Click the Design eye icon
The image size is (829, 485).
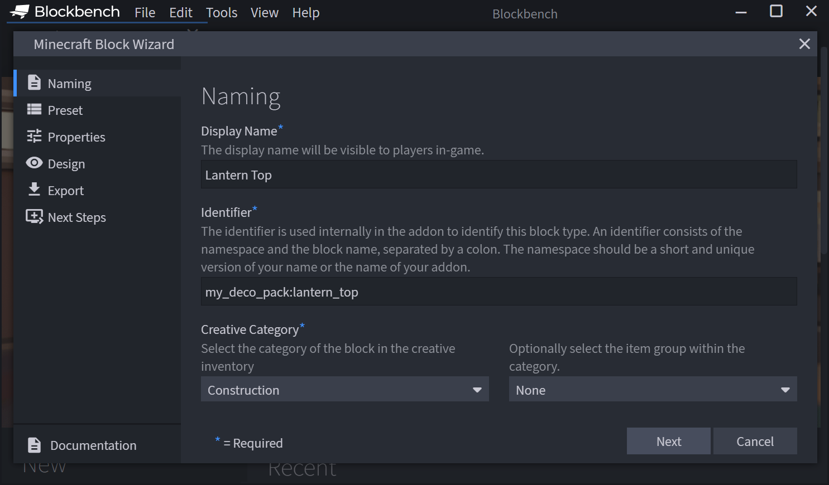(x=34, y=163)
